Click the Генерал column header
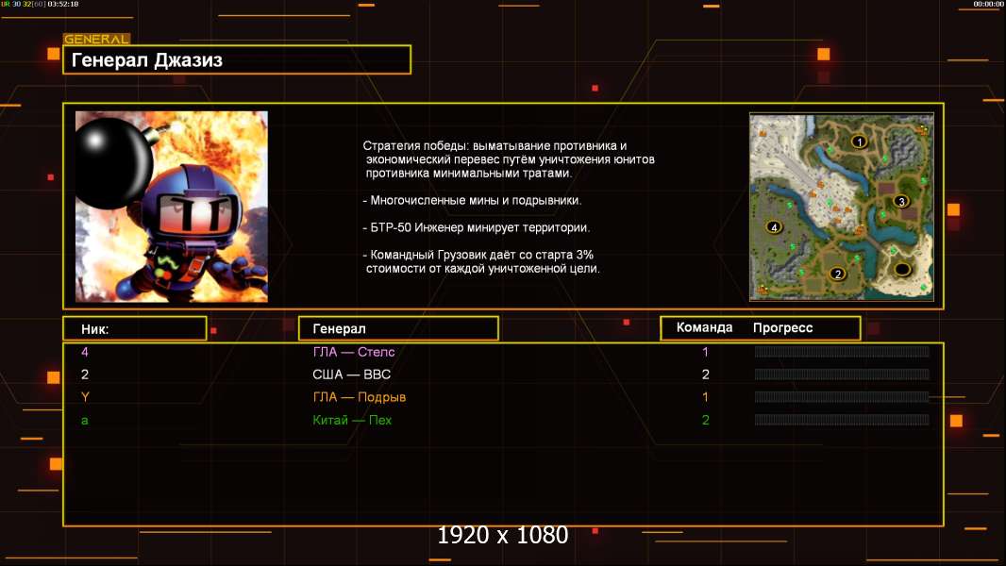The height and width of the screenshot is (566, 1006). pyautogui.click(x=398, y=328)
